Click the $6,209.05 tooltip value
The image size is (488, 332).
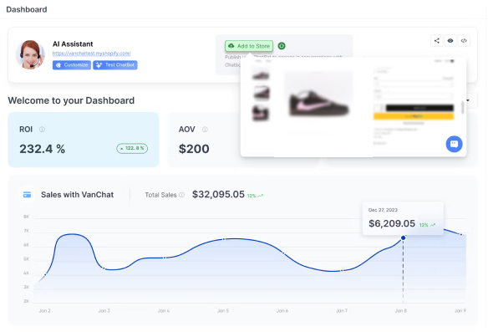(392, 223)
